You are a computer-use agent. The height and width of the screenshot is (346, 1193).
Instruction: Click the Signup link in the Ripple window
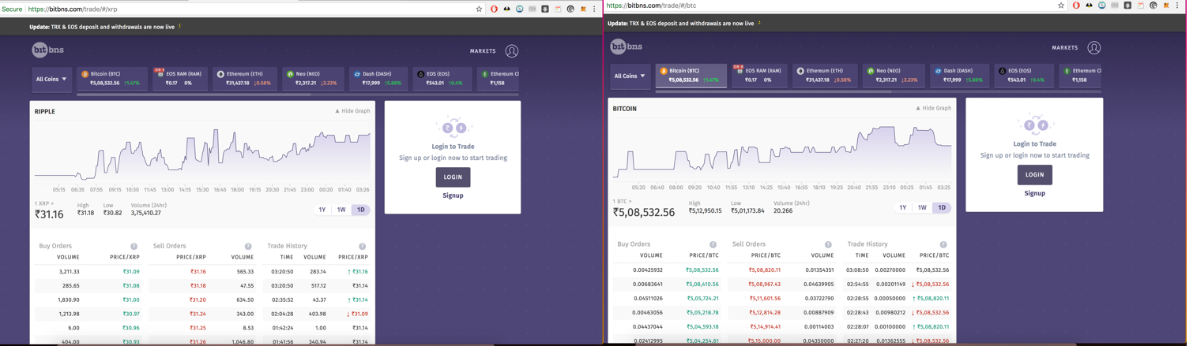point(453,195)
